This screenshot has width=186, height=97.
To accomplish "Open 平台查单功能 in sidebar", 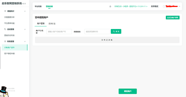I will [9, 23].
